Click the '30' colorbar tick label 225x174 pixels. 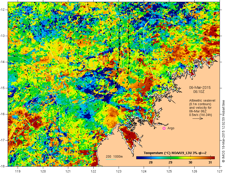tap(190, 162)
